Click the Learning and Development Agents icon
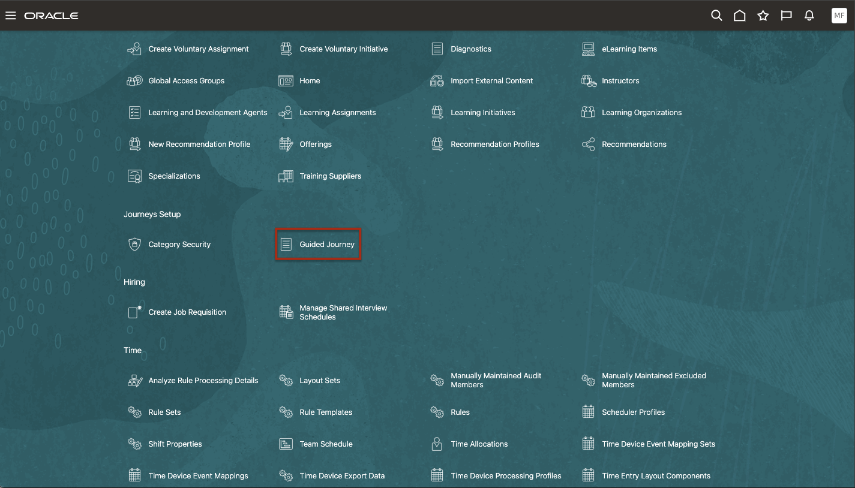This screenshot has width=855, height=488. coord(134,113)
